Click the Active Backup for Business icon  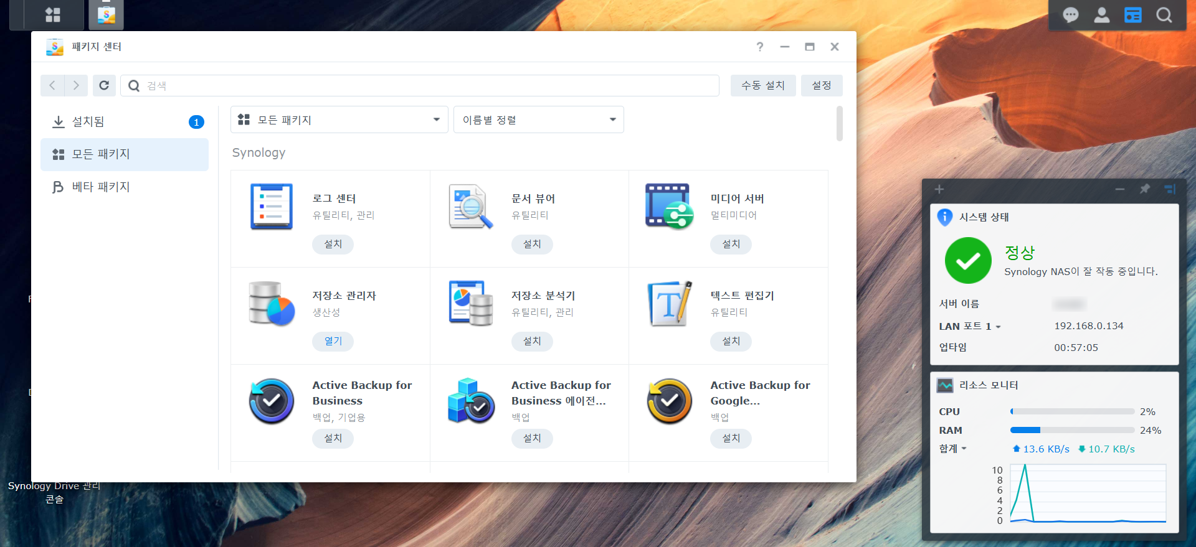272,401
